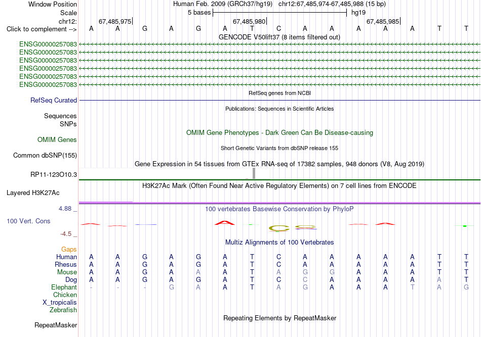The height and width of the screenshot is (337, 481).
Task: Click the orange 'Gaps' label
Action: [69, 250]
